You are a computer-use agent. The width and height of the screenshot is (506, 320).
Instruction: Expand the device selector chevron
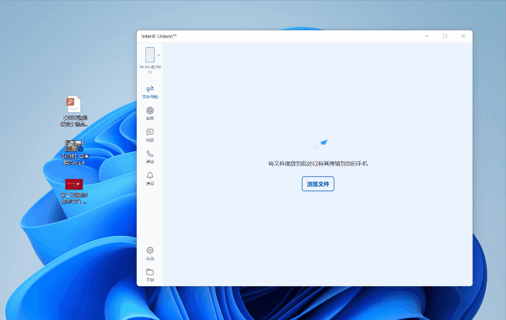pyautogui.click(x=159, y=55)
